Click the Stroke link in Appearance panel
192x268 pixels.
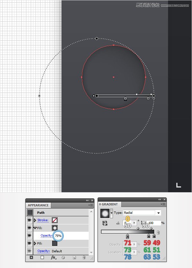43,220
